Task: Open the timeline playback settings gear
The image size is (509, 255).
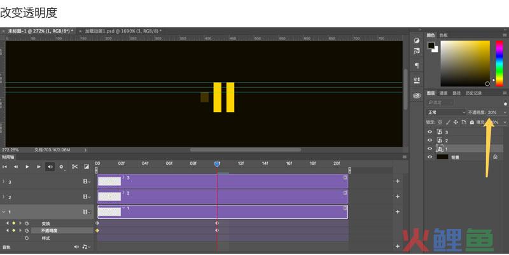Action: [61, 167]
